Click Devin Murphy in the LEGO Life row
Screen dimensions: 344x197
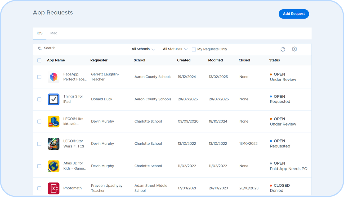[102, 121]
